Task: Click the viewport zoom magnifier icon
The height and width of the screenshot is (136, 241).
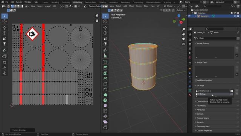Action: click(183, 29)
